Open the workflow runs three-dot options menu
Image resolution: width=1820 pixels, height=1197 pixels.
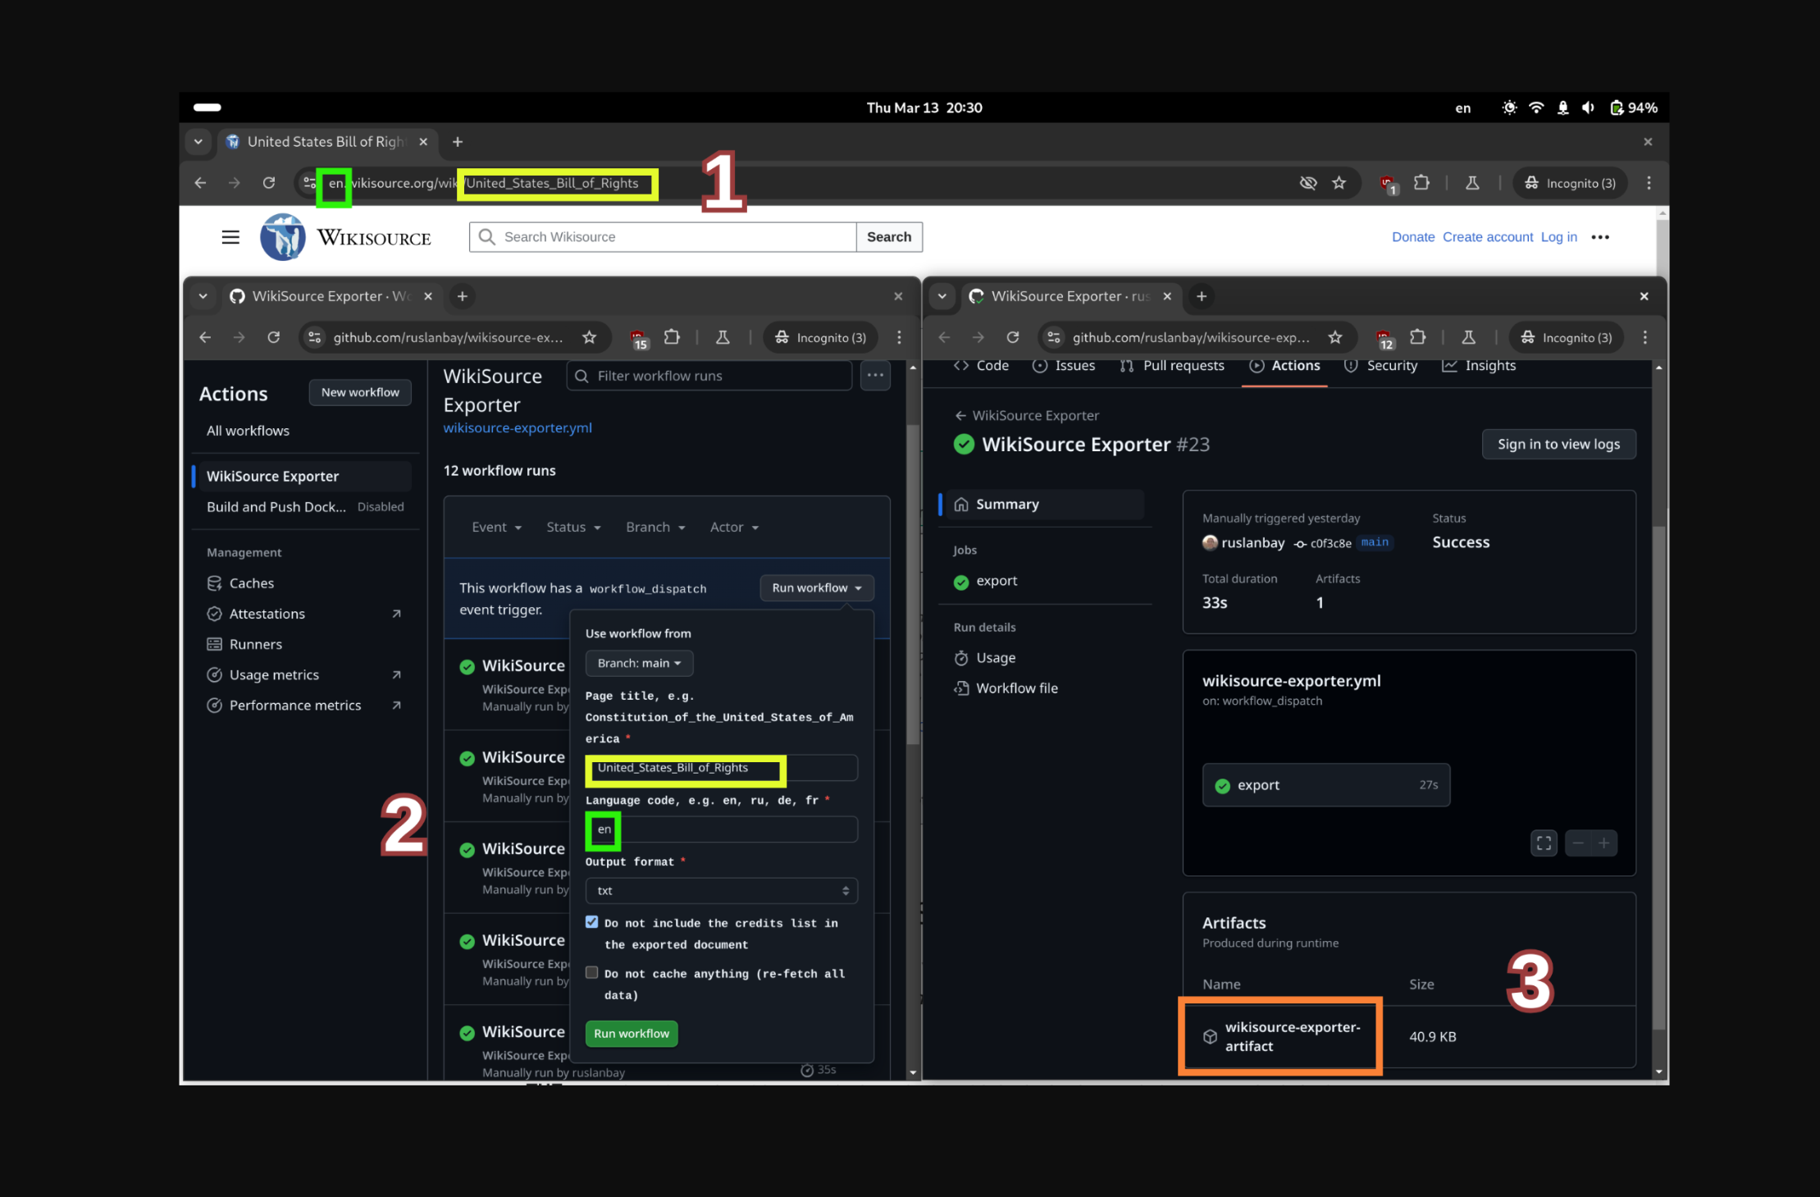875,376
